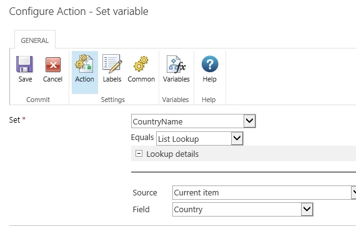Open Common settings gears icon
The image size is (356, 229).
141,64
